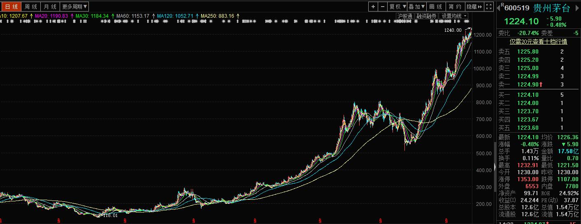Select the 买四 1223.67 bid row
Viewport: 581px width, 224px height.
(x=539, y=119)
